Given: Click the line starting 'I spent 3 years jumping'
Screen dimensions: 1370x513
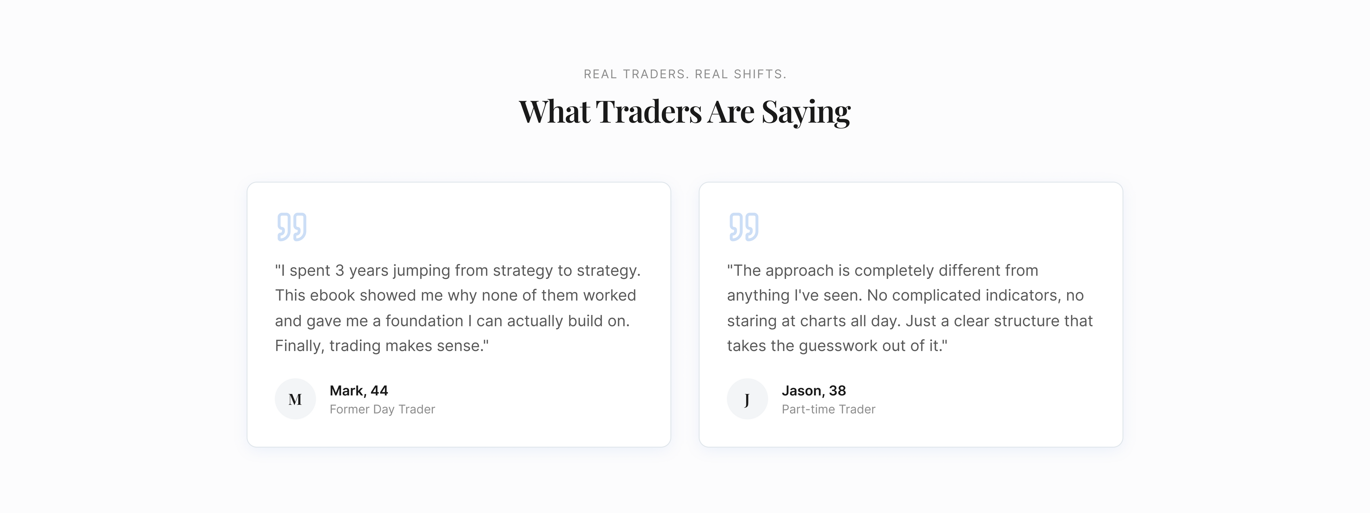Looking at the screenshot, I should pos(457,271).
